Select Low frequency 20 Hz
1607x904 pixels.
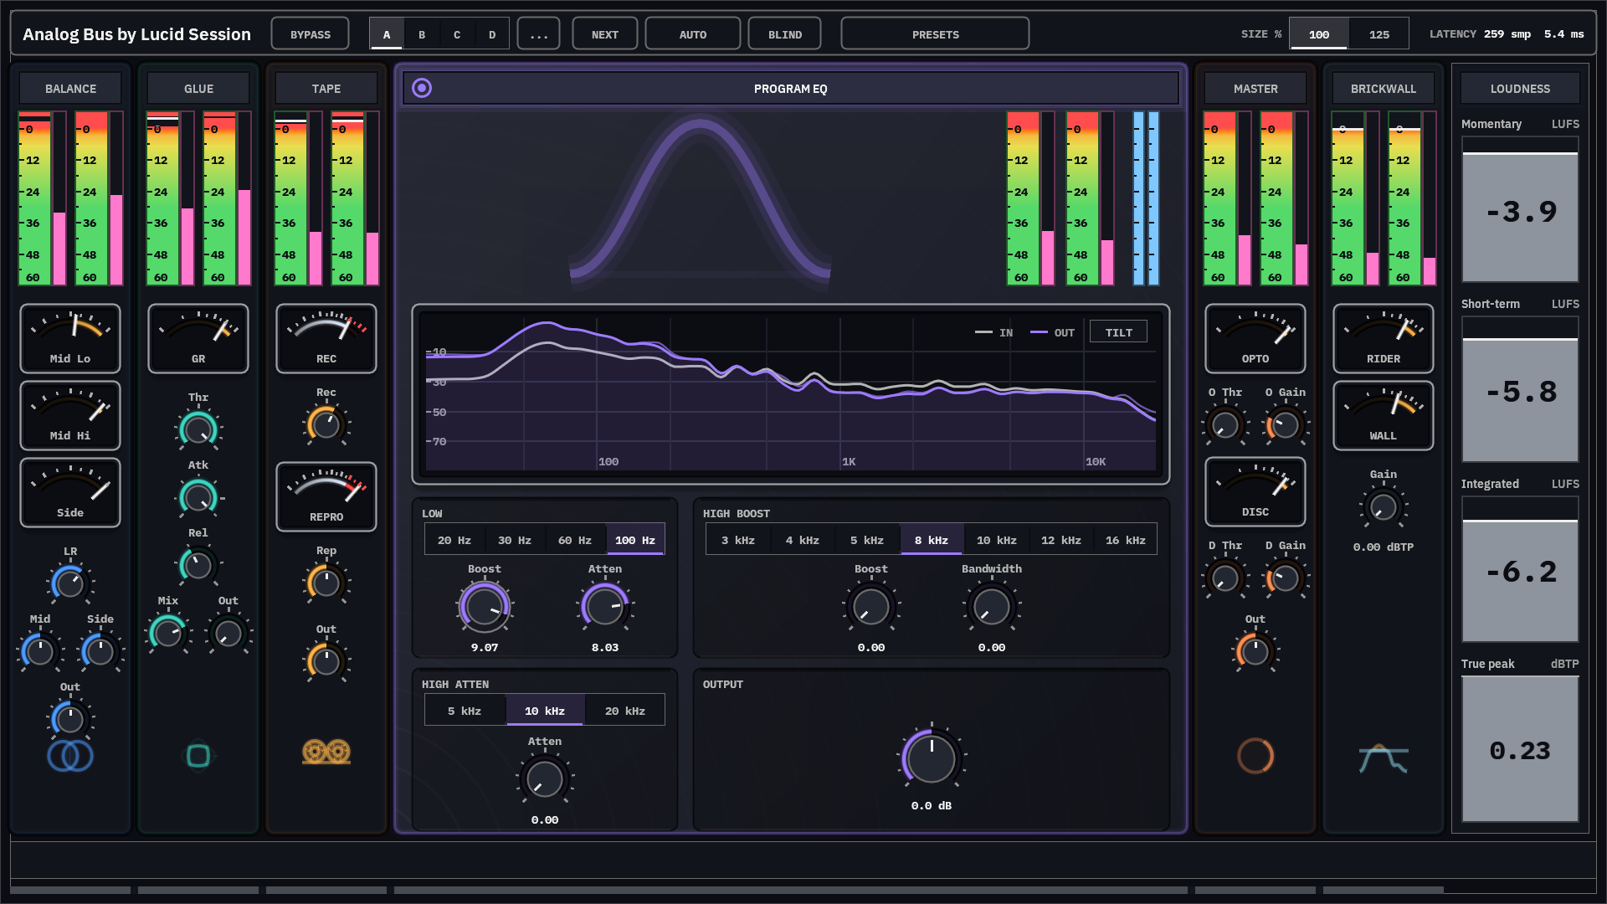[x=454, y=540]
